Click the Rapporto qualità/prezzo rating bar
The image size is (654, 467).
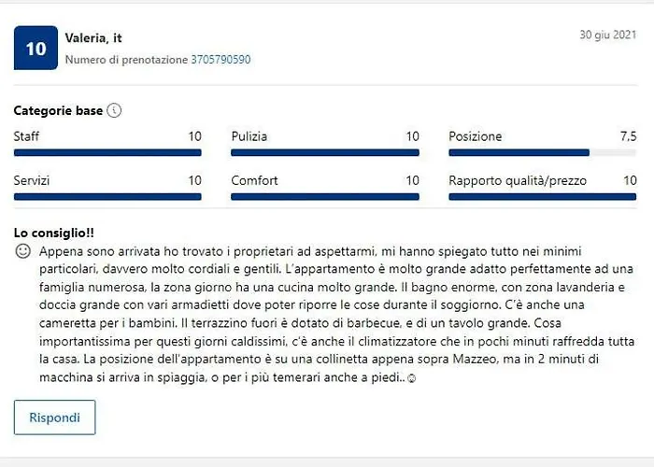click(542, 197)
